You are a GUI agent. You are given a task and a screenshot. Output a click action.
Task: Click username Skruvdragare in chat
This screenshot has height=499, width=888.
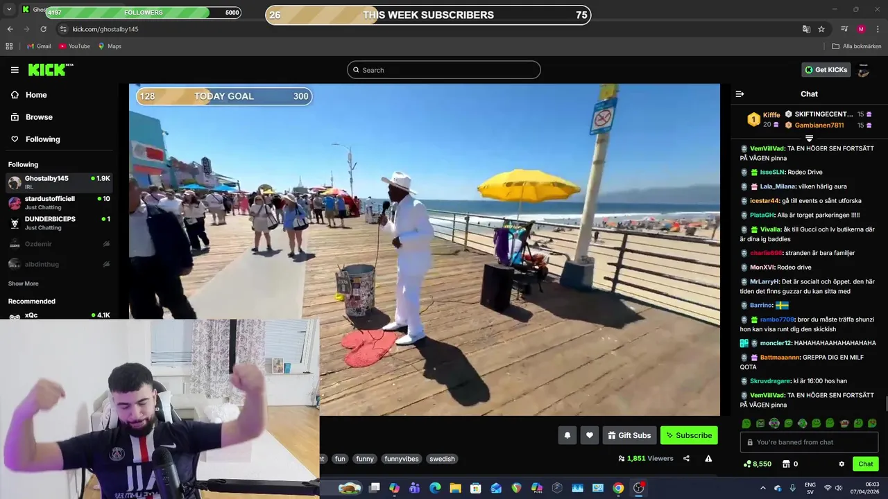[x=770, y=381]
